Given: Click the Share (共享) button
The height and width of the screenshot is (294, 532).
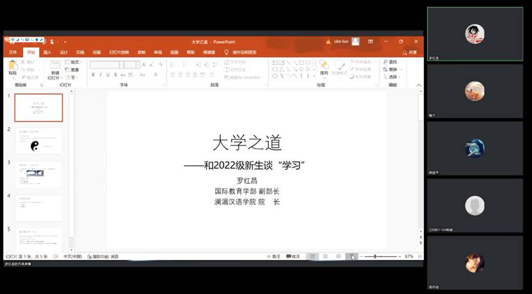Looking at the screenshot, I should point(410,53).
